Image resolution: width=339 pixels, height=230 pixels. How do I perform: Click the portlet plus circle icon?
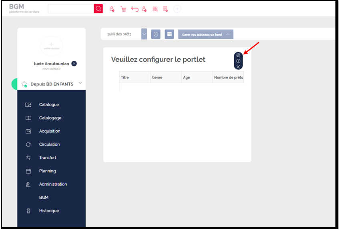pos(238,61)
